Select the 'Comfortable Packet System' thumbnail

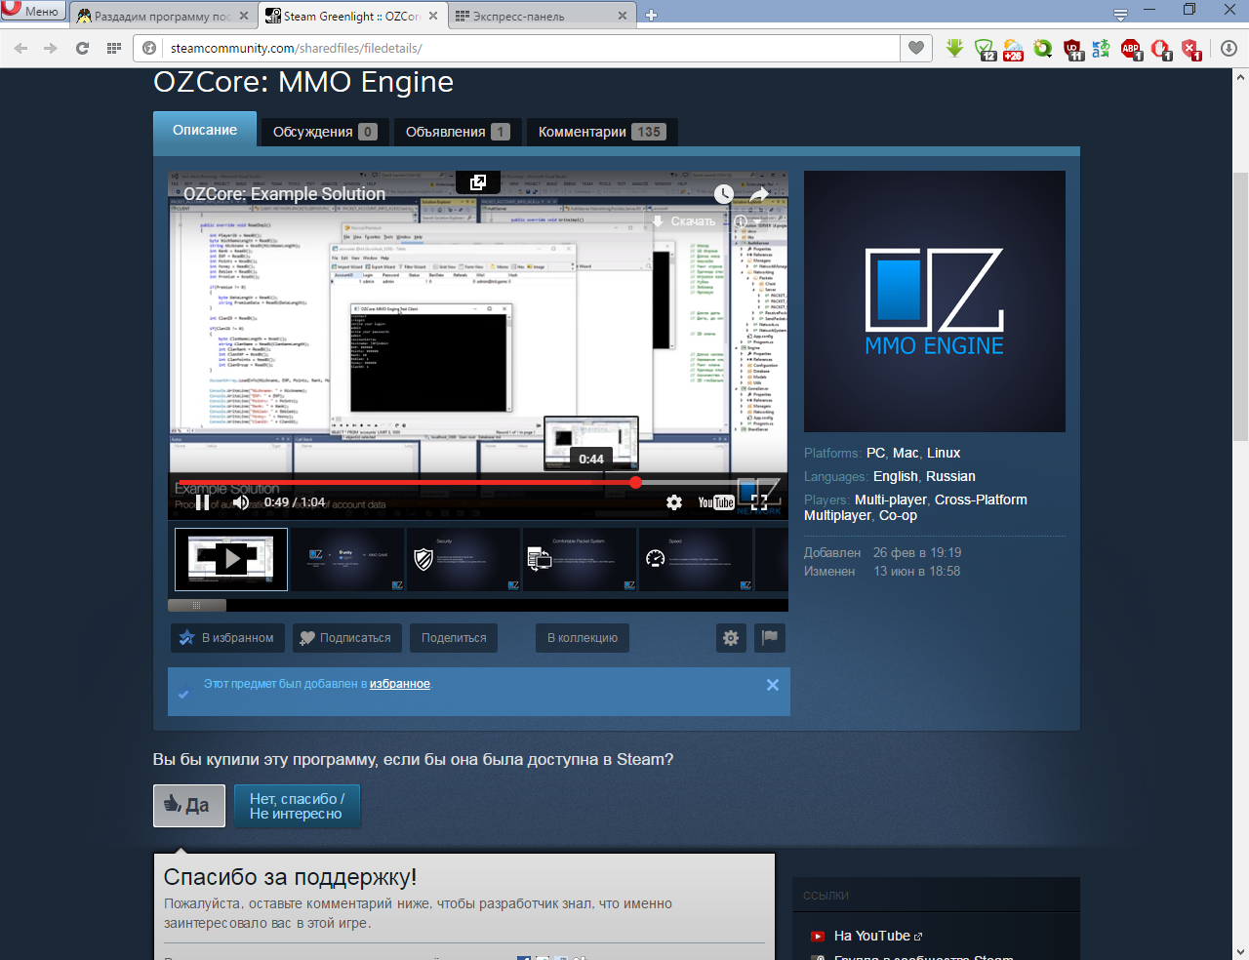pyautogui.click(x=579, y=559)
